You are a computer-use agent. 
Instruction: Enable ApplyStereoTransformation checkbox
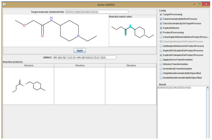(161, 60)
